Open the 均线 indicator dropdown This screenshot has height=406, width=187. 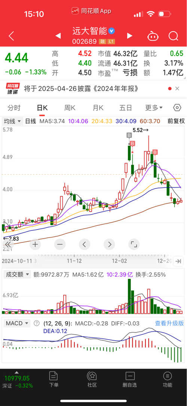click(12, 121)
